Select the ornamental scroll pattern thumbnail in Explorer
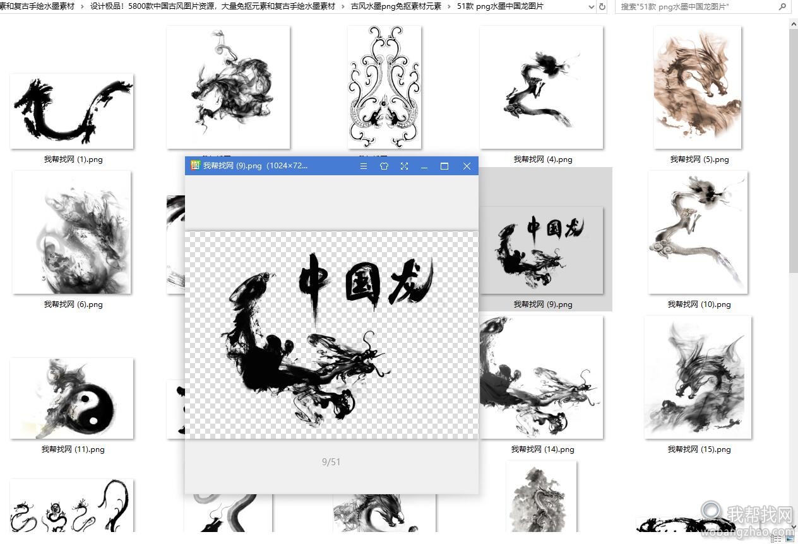The width and height of the screenshot is (798, 544). [x=384, y=87]
